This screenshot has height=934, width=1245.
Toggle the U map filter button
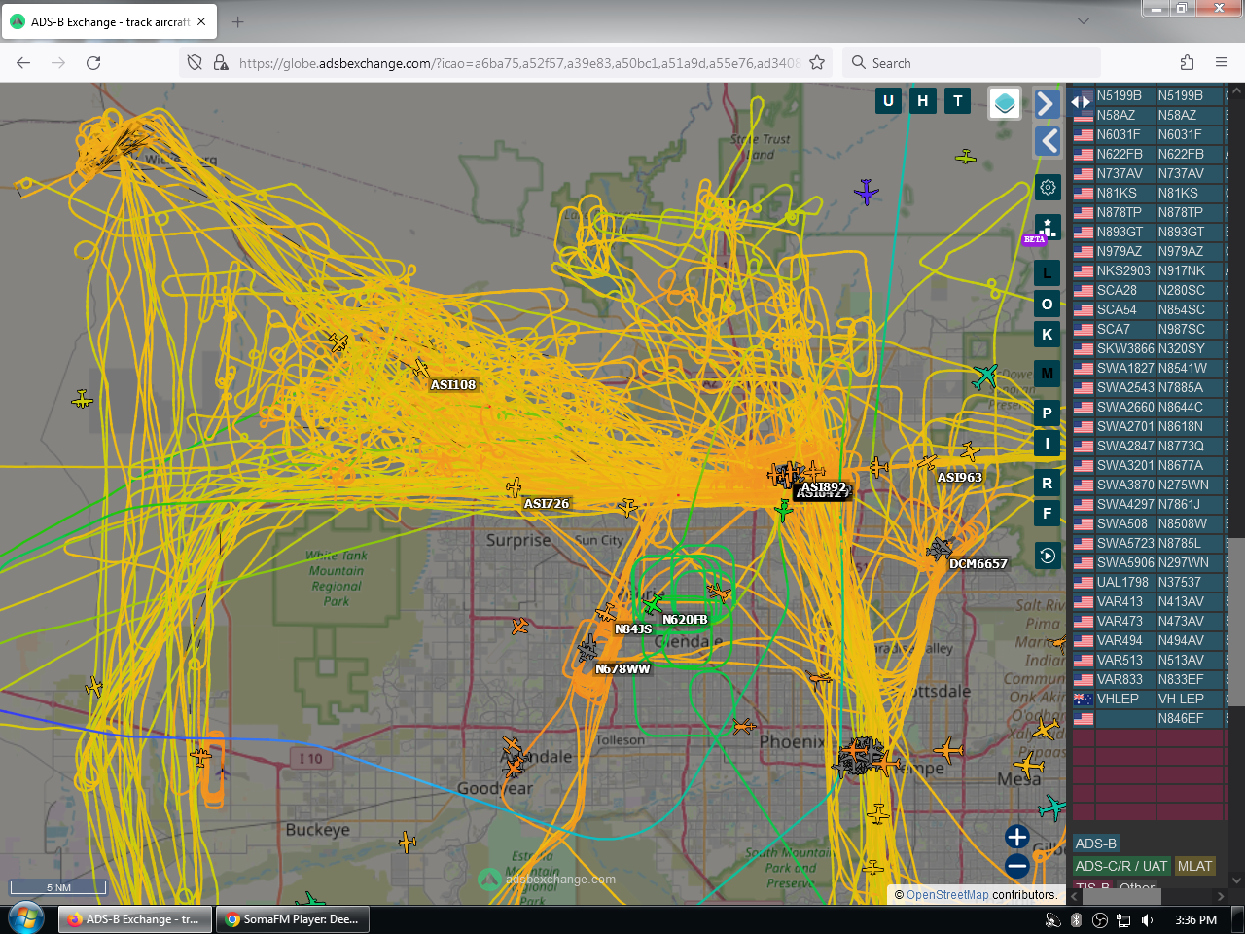coord(888,100)
